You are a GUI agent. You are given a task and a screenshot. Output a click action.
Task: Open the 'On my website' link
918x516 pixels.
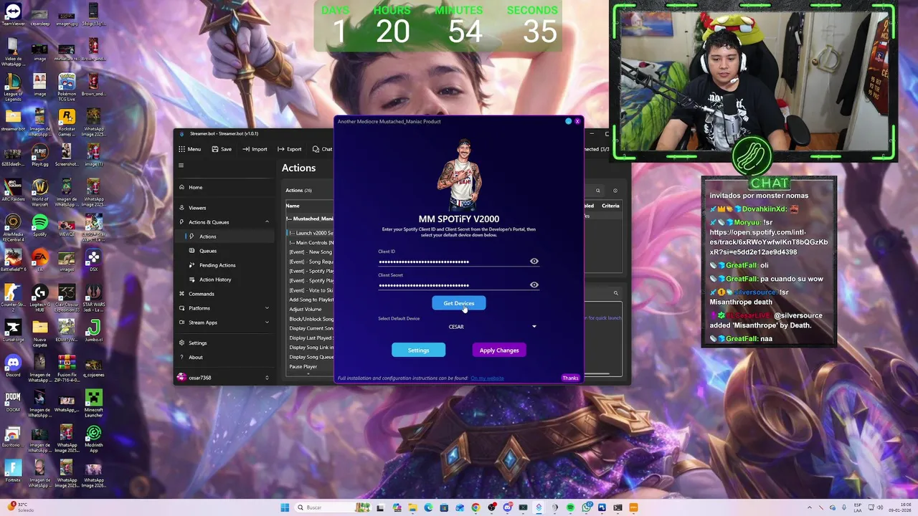click(x=487, y=378)
